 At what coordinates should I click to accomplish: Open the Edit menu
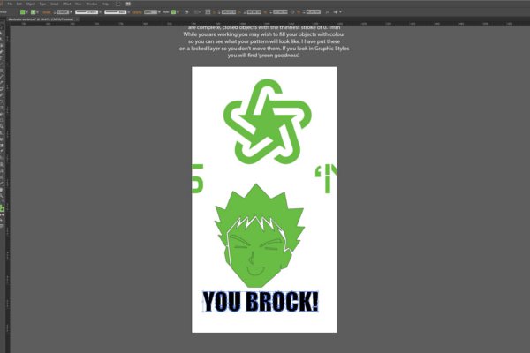[x=19, y=4]
